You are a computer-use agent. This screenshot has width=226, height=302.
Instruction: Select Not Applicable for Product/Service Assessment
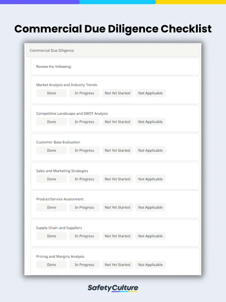click(x=150, y=208)
